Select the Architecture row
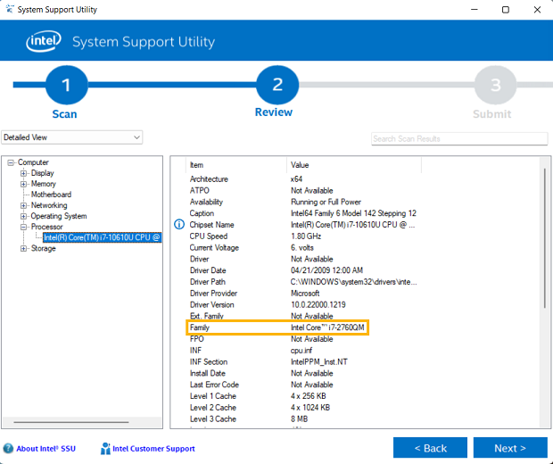 pyautogui.click(x=303, y=178)
